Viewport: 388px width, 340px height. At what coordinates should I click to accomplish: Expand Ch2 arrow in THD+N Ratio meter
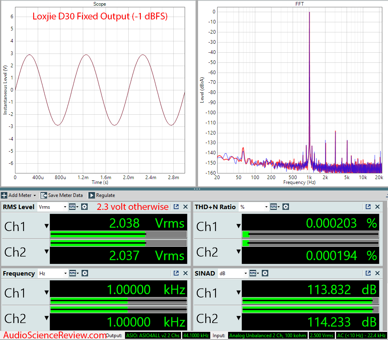click(x=239, y=252)
